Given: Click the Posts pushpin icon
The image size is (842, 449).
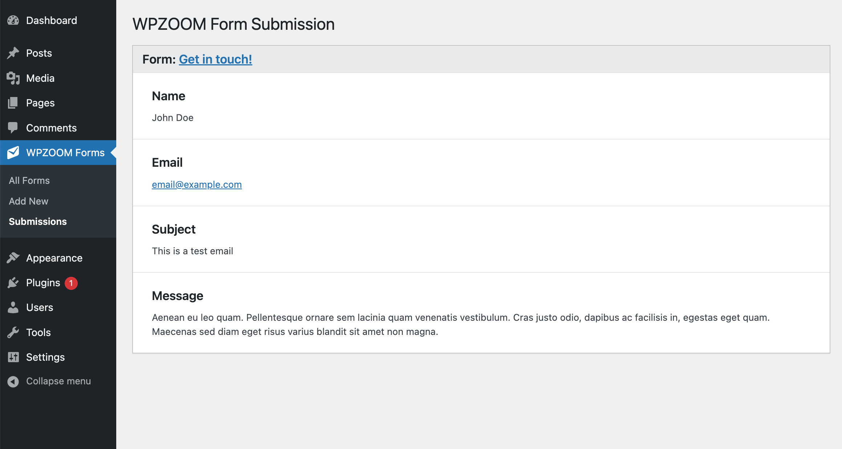Looking at the screenshot, I should click(x=13, y=53).
